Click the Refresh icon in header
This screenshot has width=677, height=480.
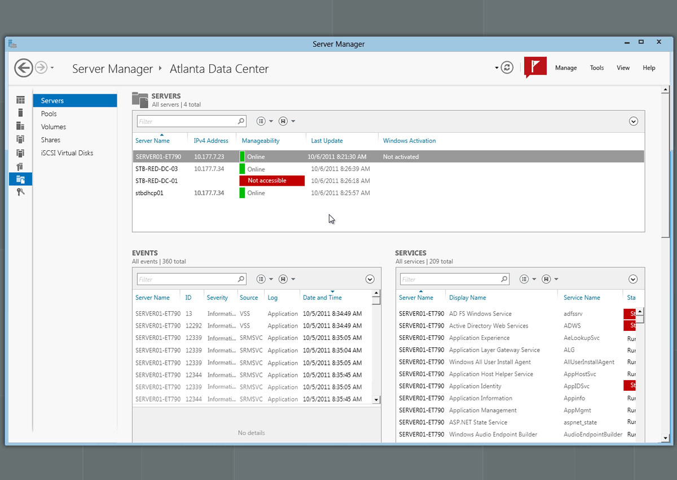[x=507, y=68]
